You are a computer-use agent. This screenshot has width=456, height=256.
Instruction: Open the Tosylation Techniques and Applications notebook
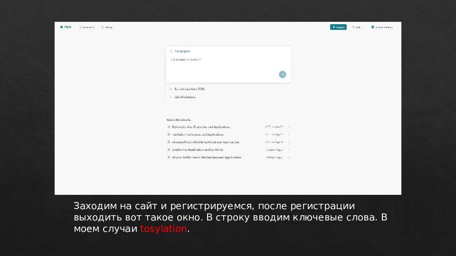click(x=201, y=135)
